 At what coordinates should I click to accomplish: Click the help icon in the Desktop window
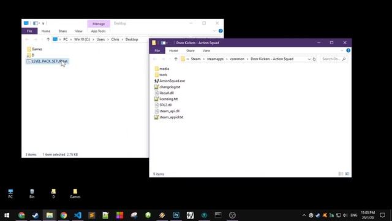tap(221, 31)
